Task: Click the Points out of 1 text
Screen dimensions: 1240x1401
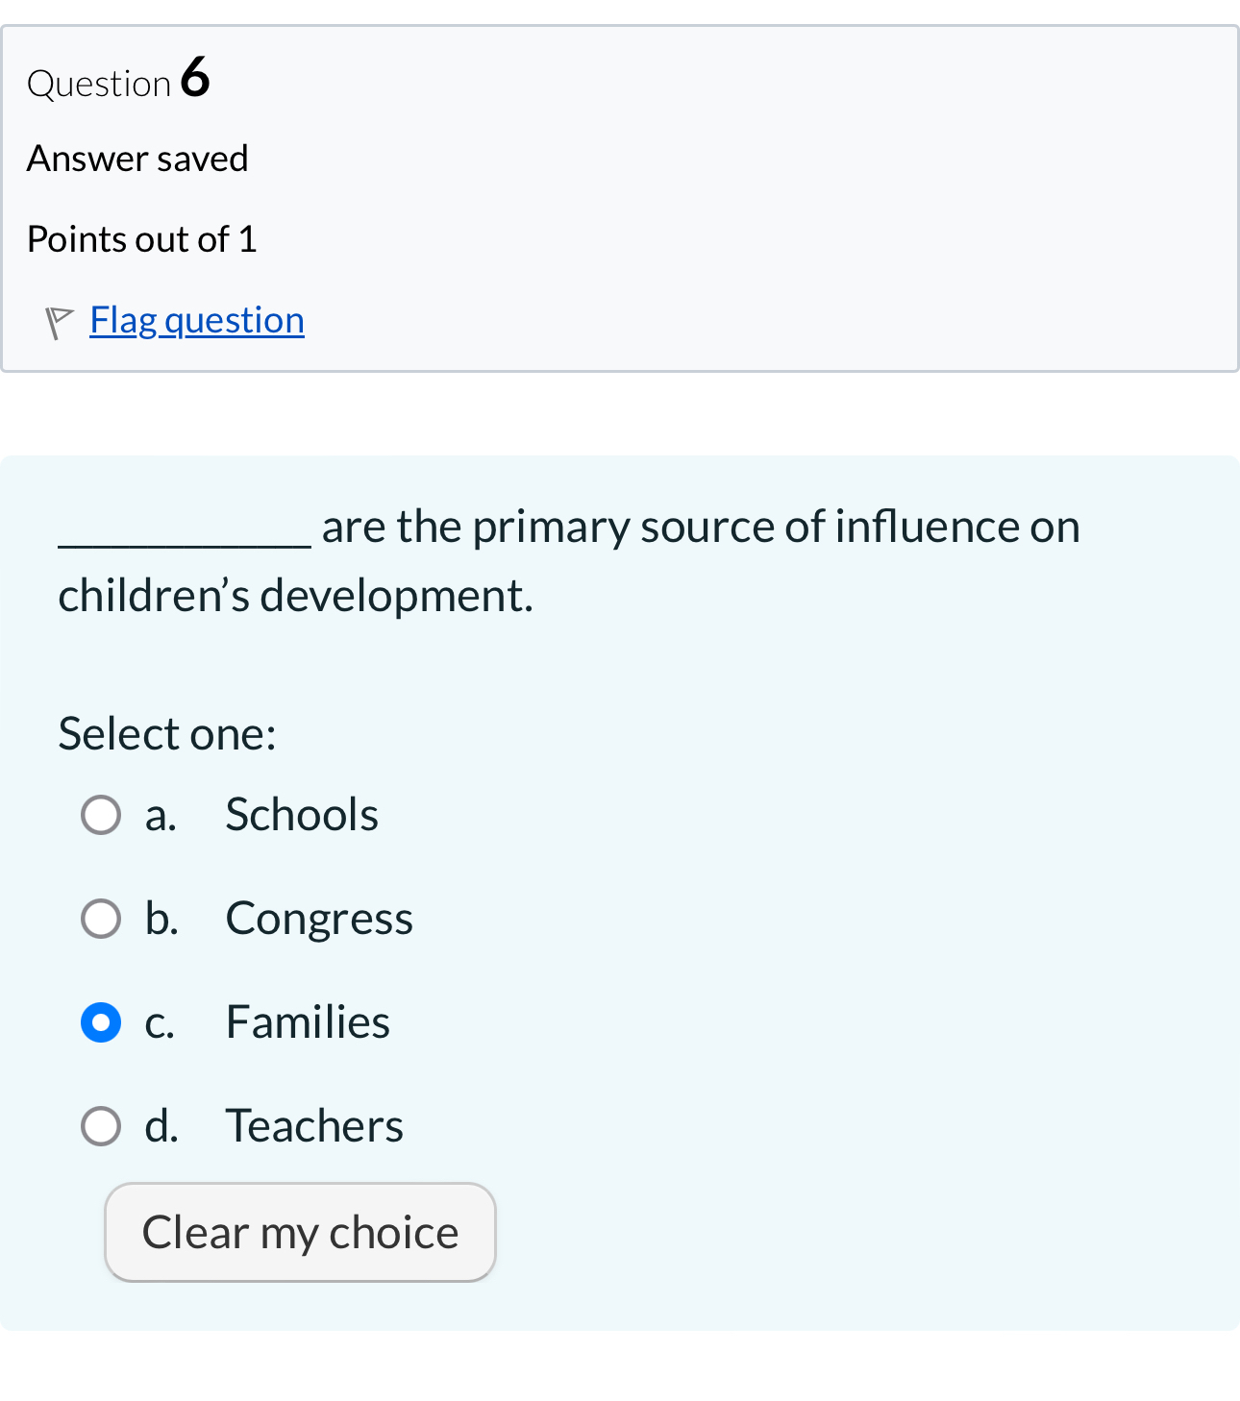Action: (141, 239)
